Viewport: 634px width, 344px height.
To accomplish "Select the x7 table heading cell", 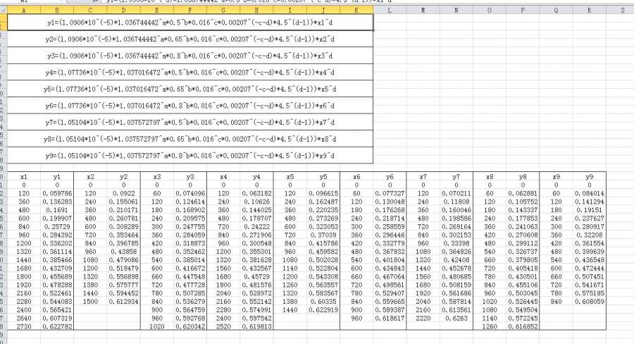I will [423, 177].
